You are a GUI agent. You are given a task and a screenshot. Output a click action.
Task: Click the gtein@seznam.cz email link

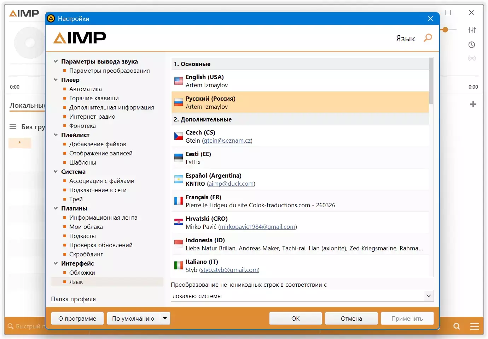click(227, 141)
